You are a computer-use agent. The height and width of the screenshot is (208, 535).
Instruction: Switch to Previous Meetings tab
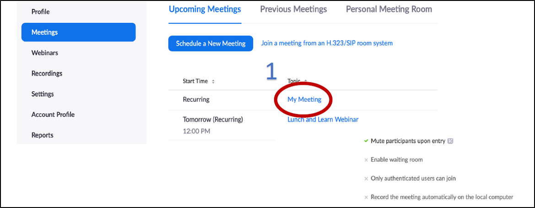293,9
